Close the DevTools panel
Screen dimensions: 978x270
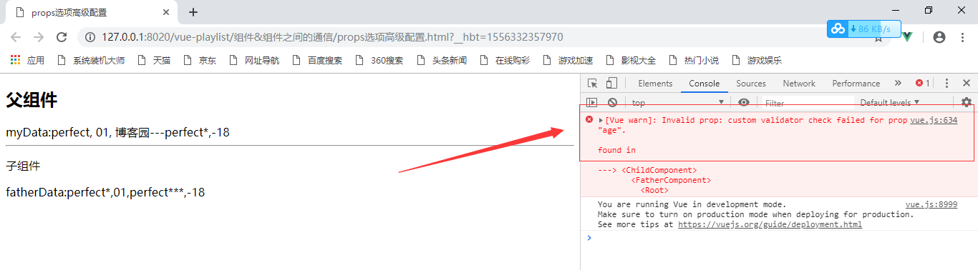[966, 84]
